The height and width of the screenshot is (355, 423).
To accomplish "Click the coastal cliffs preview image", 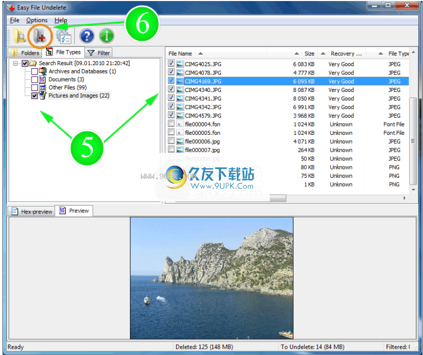I will (x=212, y=278).
